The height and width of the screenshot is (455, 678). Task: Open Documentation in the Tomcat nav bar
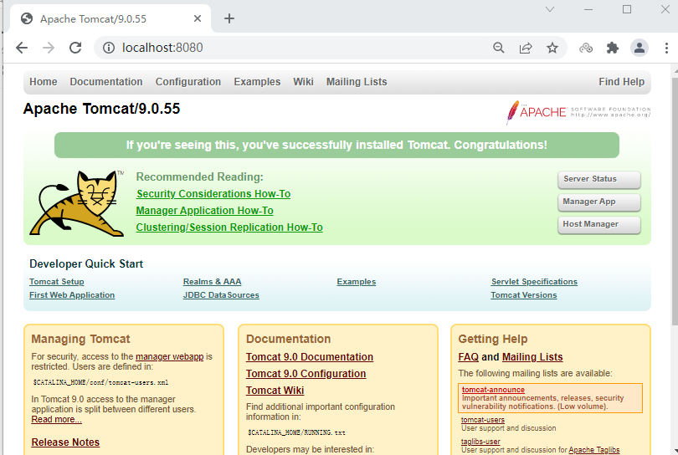[x=106, y=82]
